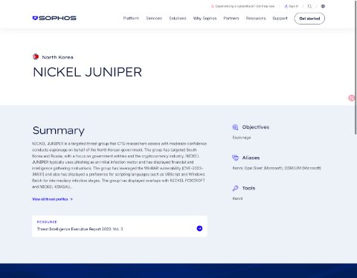Click the Objectives heading

coord(256,127)
